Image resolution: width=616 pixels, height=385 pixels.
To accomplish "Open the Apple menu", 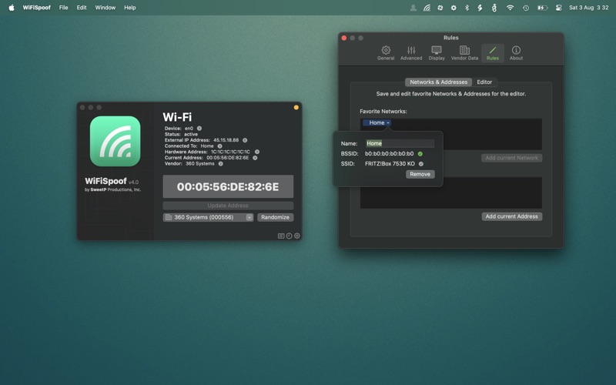I will (x=12, y=8).
